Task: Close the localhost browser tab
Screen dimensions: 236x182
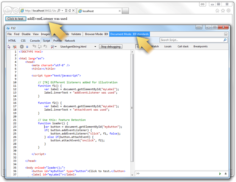Action: point(120,11)
